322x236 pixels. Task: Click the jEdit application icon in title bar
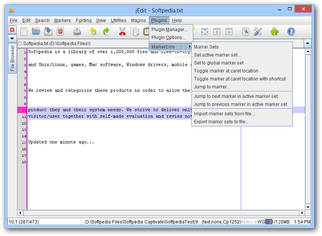point(12,10)
